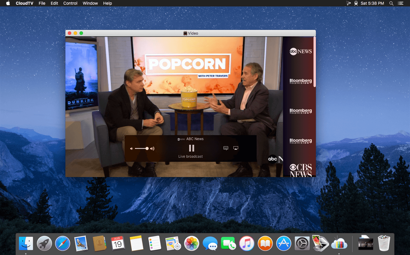Viewport: 410px width, 255px height.
Task: Open Calendar from the Dock
Action: click(118, 243)
